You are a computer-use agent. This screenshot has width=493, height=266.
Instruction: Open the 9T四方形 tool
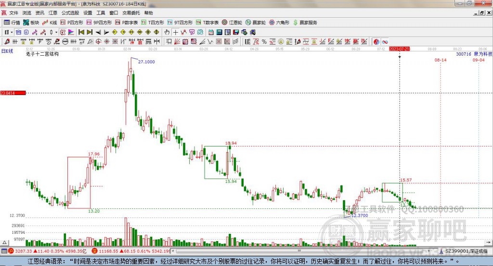[180, 23]
